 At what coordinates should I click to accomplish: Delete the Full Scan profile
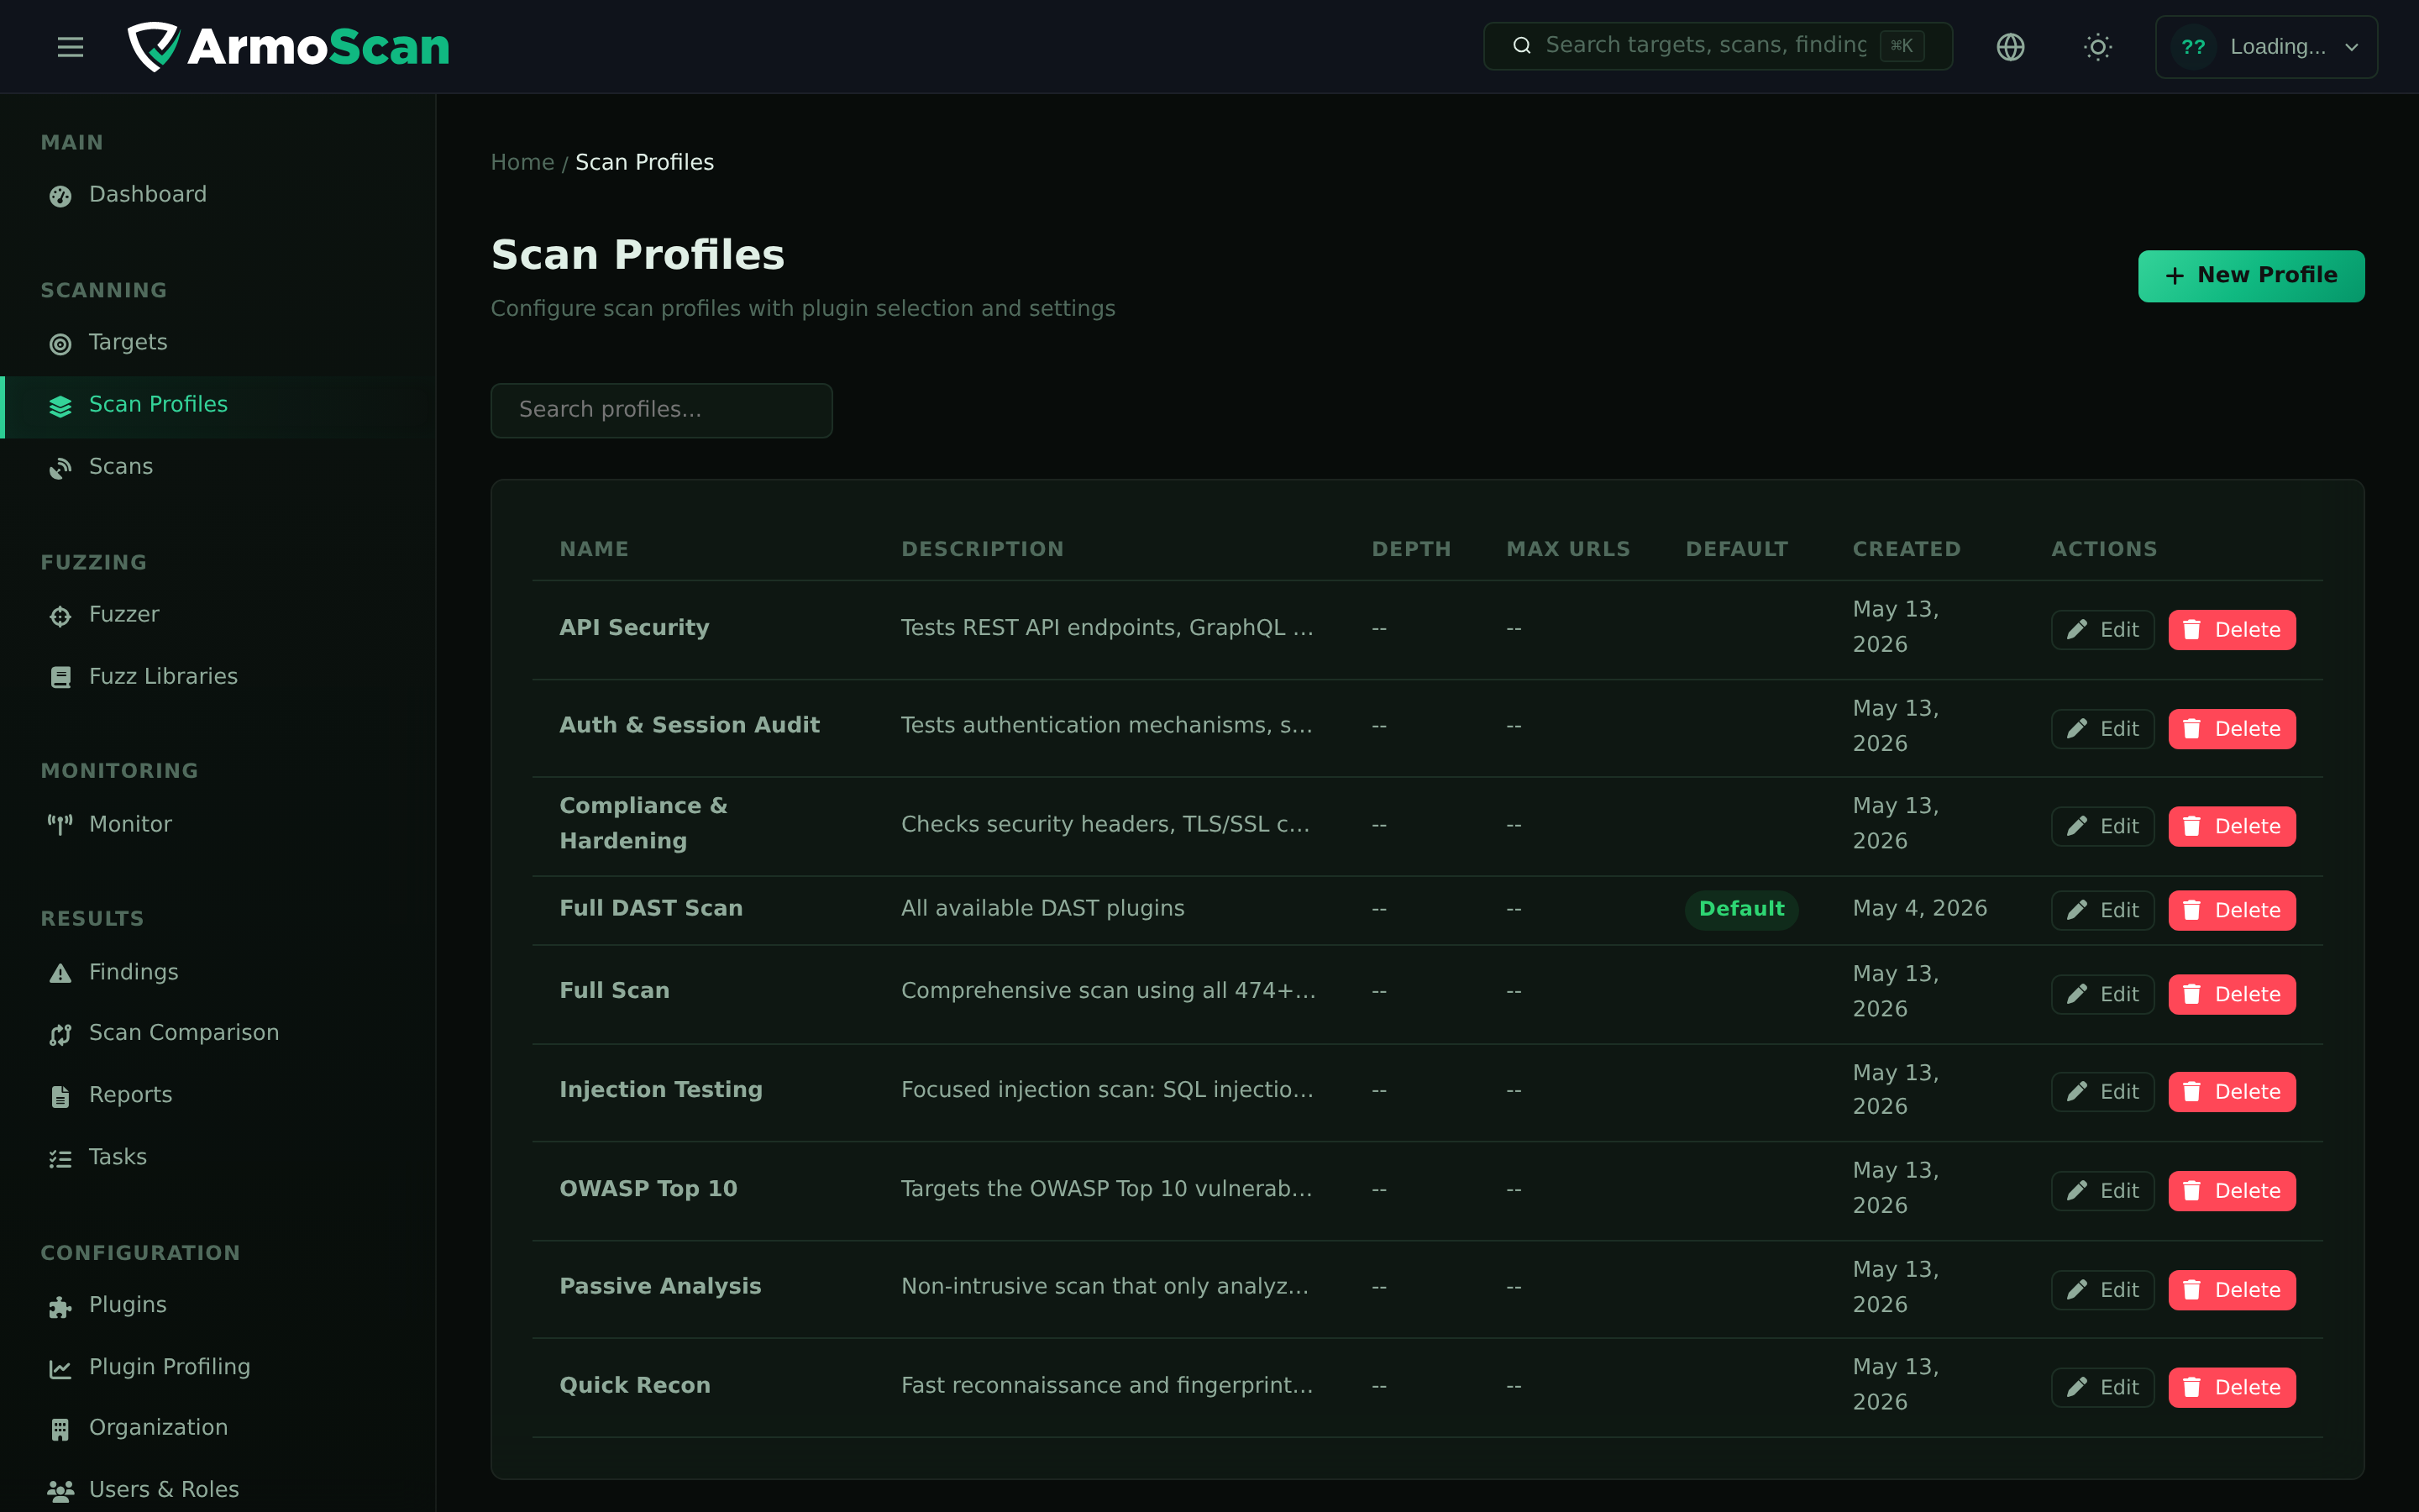point(2231,995)
